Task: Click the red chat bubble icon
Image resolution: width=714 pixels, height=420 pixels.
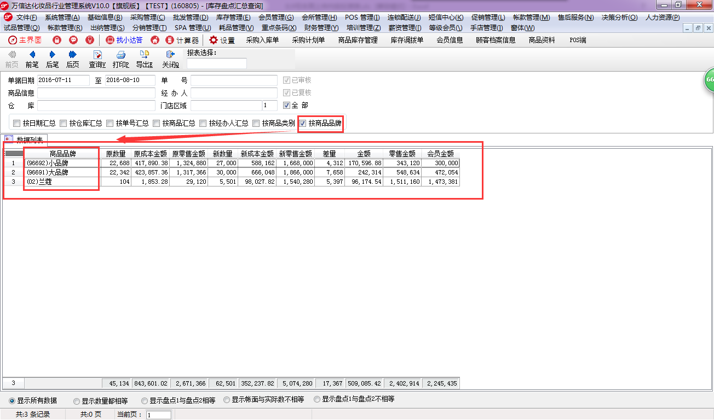Action: pyautogui.click(x=73, y=40)
